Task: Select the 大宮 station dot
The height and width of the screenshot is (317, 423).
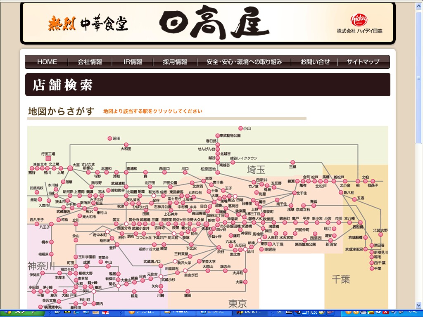Action: [70, 168]
